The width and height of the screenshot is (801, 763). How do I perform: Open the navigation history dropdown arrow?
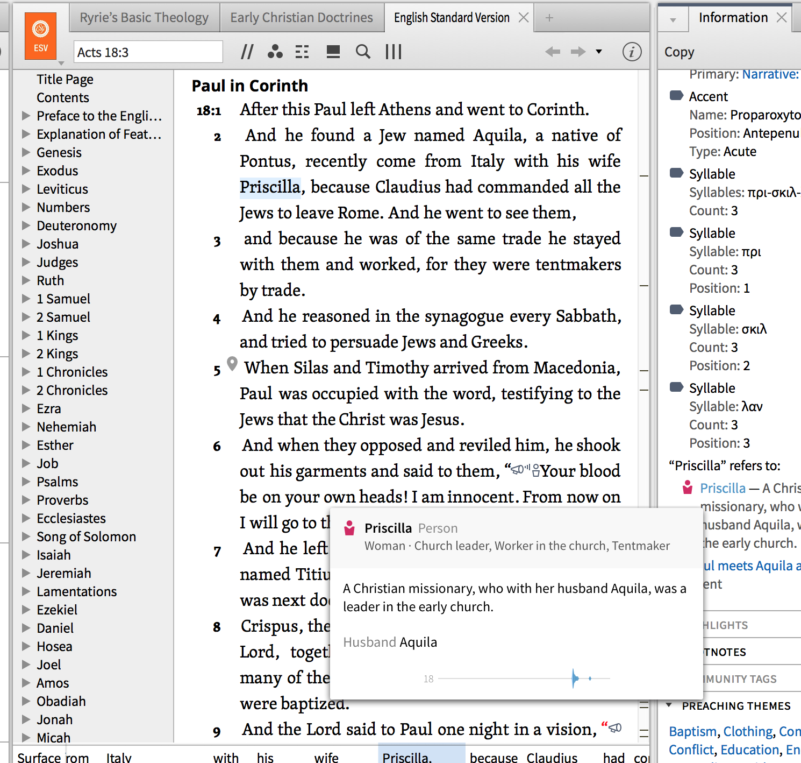coord(599,52)
